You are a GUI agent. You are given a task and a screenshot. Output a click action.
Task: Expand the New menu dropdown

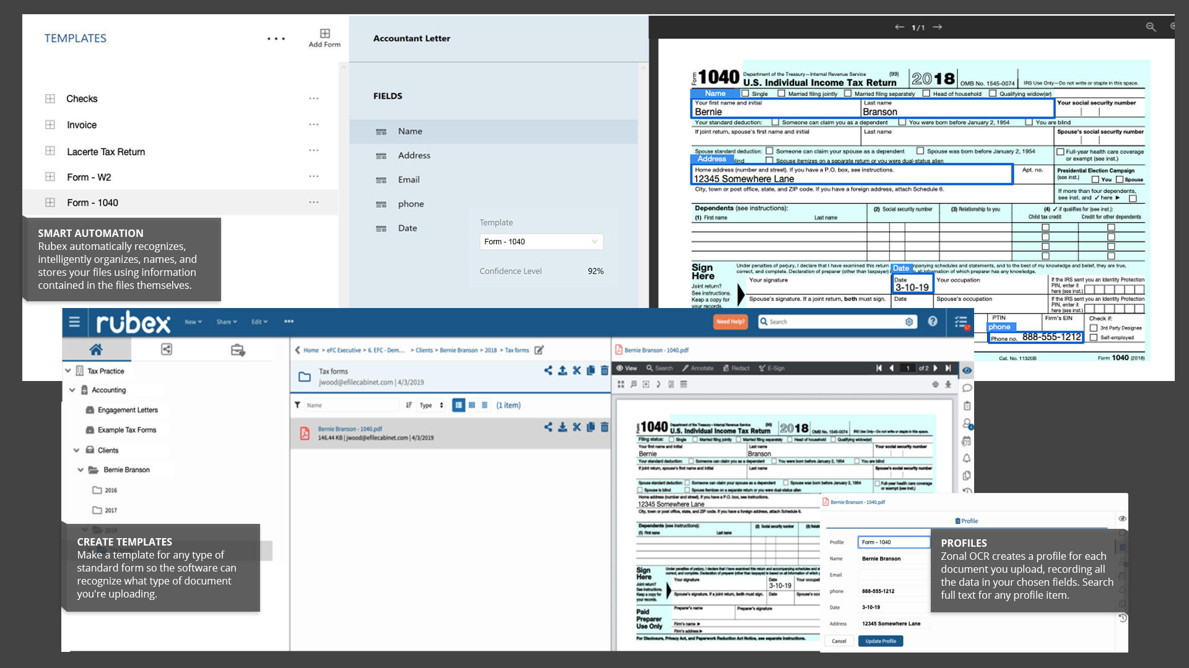click(x=193, y=322)
